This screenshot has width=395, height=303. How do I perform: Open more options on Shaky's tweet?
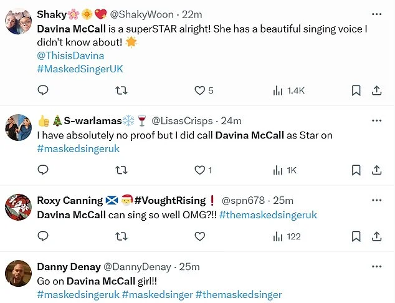(x=376, y=13)
